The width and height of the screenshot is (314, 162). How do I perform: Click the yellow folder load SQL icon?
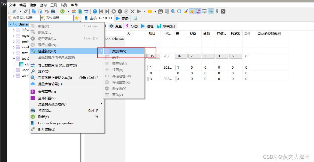[x=150, y=11]
